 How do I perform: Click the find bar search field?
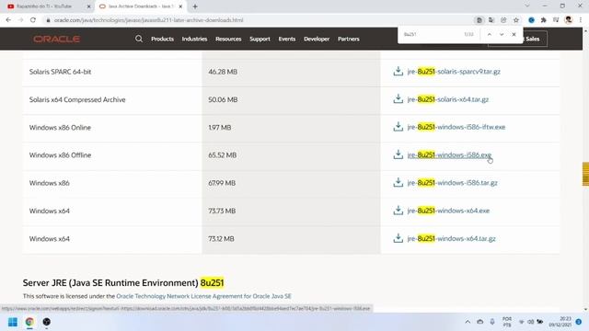(432, 34)
